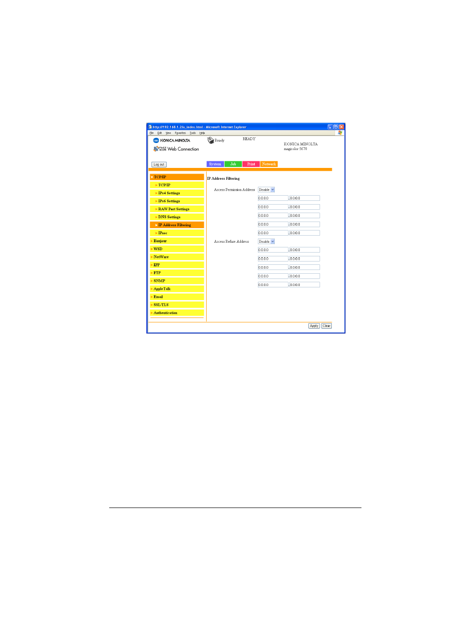Switch to the System tab
This screenshot has width=449, height=635.
(215, 164)
